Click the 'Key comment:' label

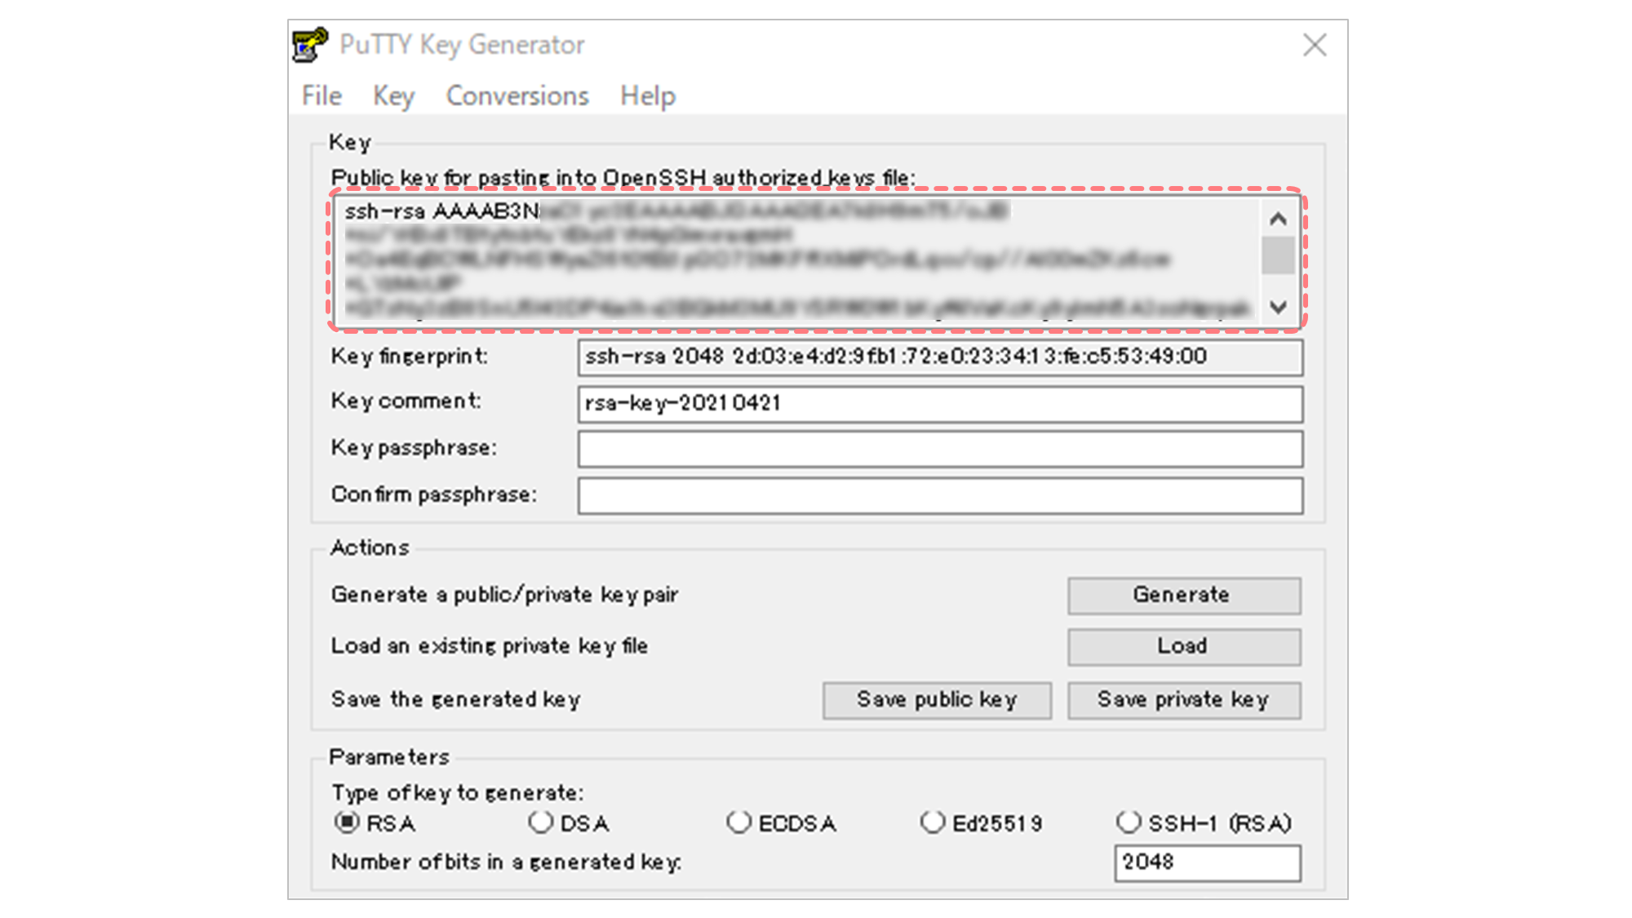click(406, 401)
